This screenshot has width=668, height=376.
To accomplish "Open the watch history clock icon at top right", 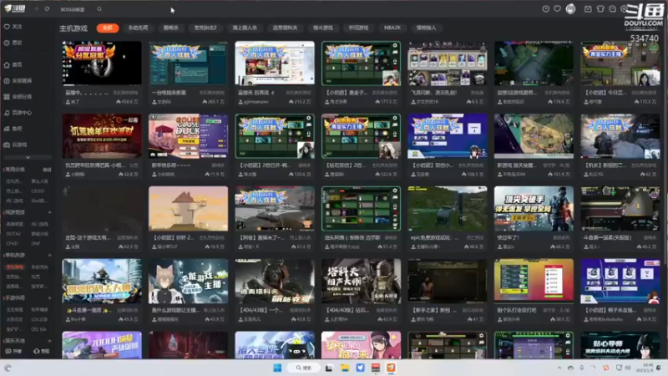I will pos(545,9).
